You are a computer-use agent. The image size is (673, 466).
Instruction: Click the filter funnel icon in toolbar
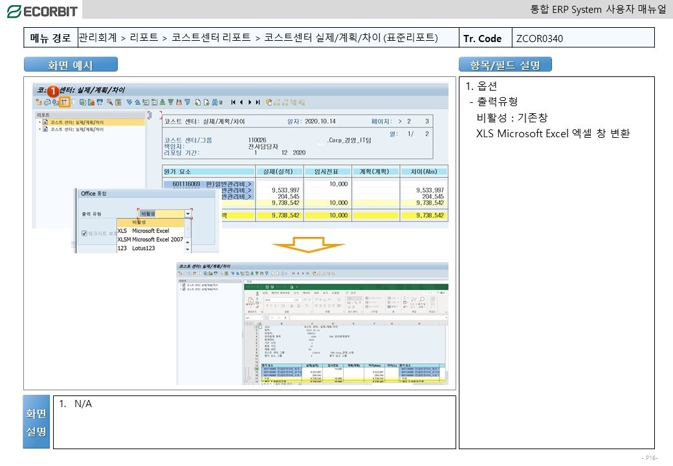point(188,102)
